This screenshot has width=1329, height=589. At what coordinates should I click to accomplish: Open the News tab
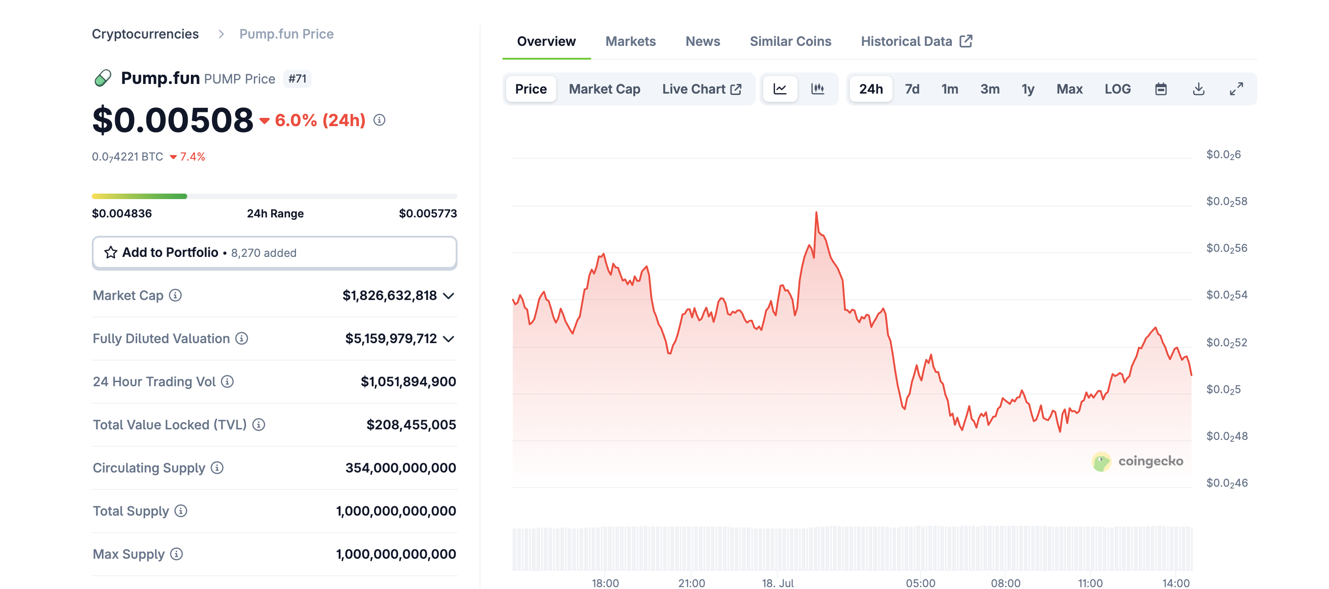click(x=703, y=41)
